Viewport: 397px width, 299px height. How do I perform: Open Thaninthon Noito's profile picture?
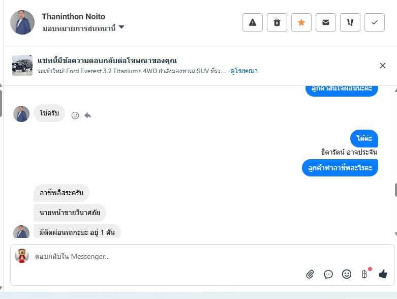click(x=22, y=22)
